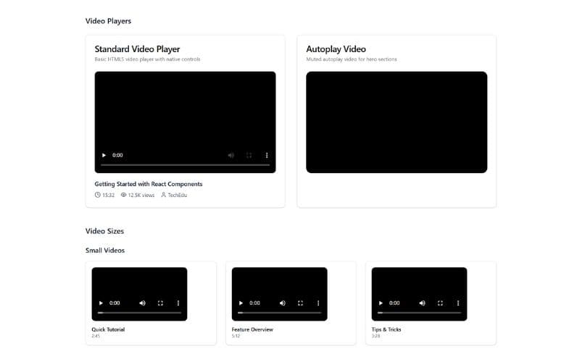This screenshot has height=362, width=580.
Task: Open Quick Tutorial video options menu
Action: point(178,303)
